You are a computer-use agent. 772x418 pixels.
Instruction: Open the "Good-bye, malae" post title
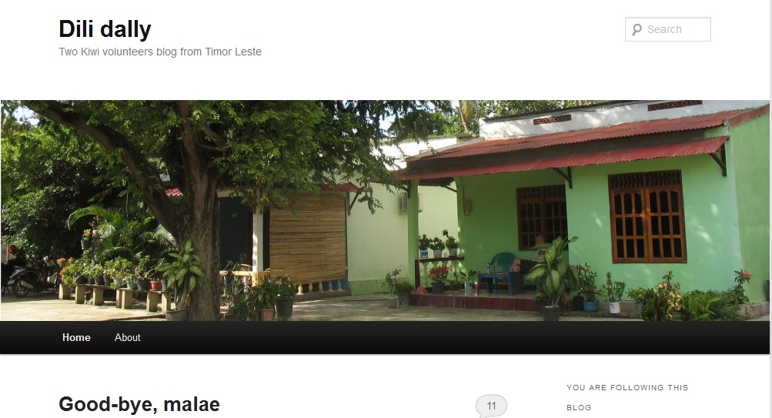click(139, 404)
